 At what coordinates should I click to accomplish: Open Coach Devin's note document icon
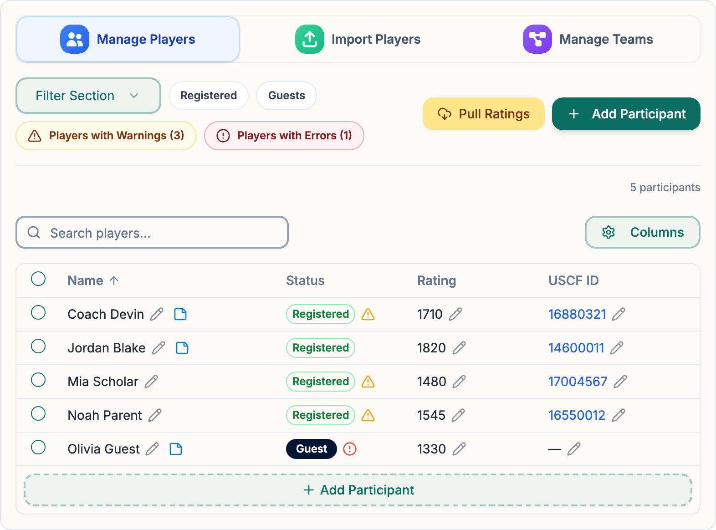coord(180,314)
